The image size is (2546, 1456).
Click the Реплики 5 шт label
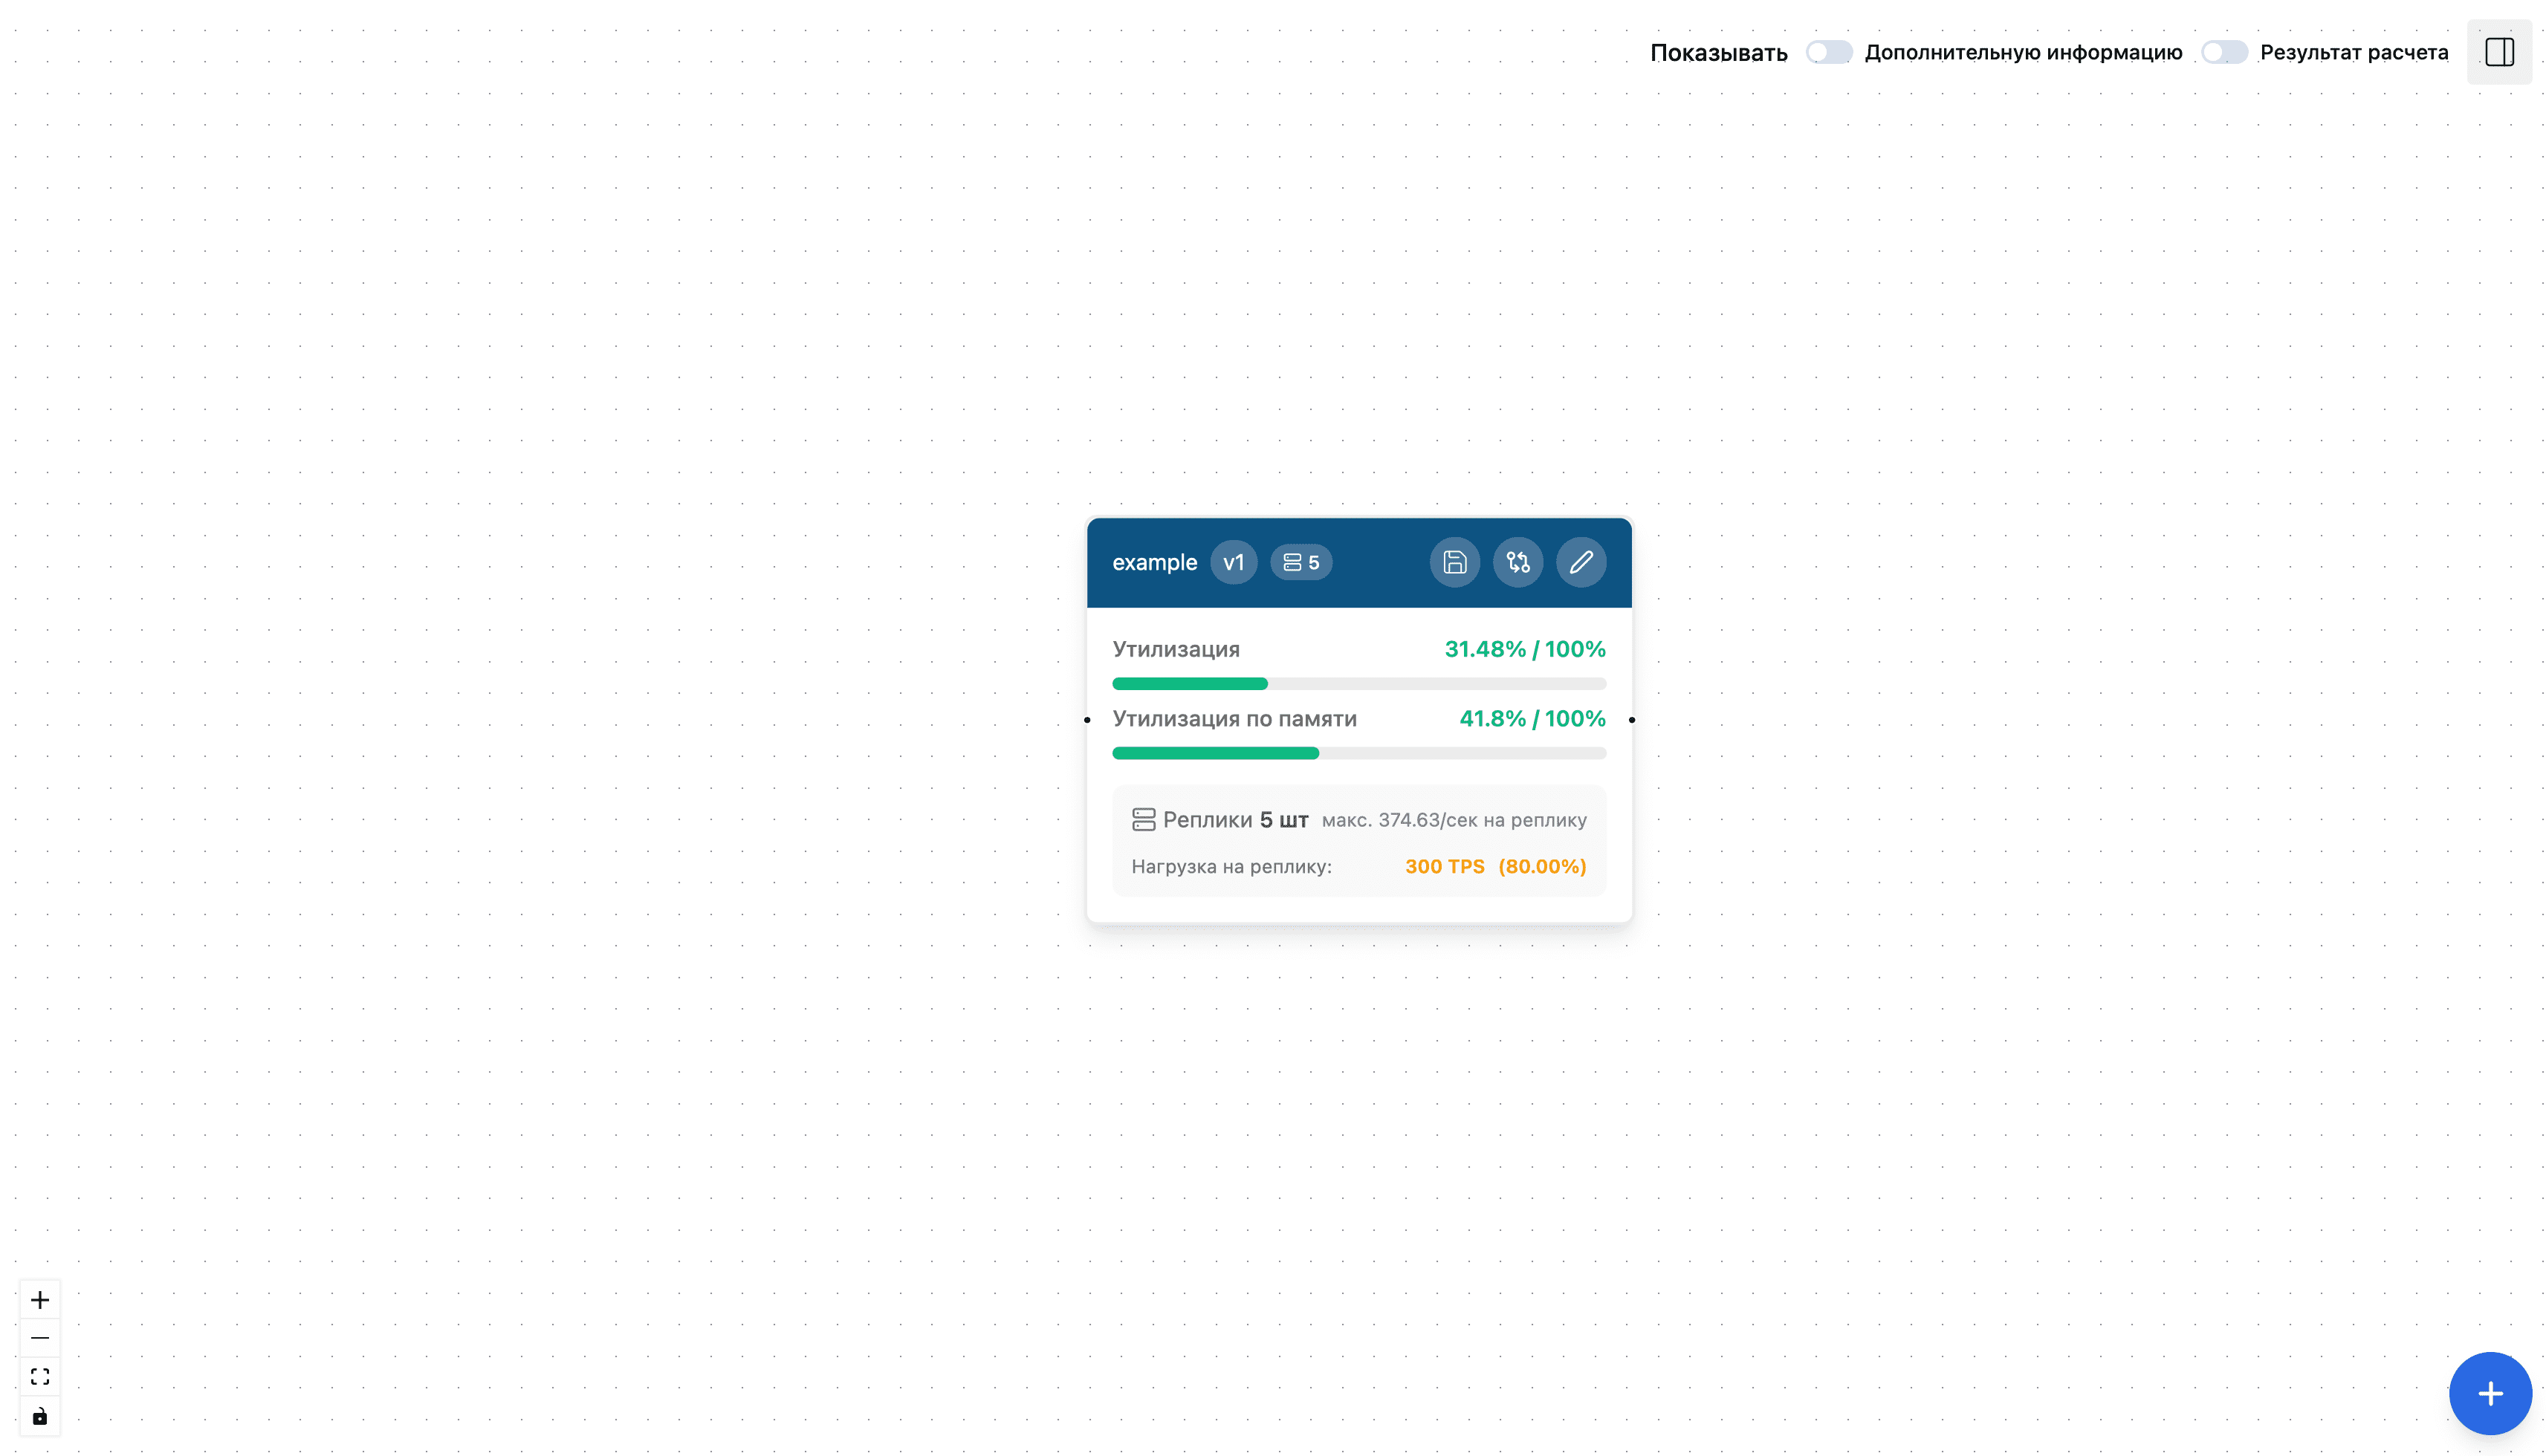(x=1236, y=820)
